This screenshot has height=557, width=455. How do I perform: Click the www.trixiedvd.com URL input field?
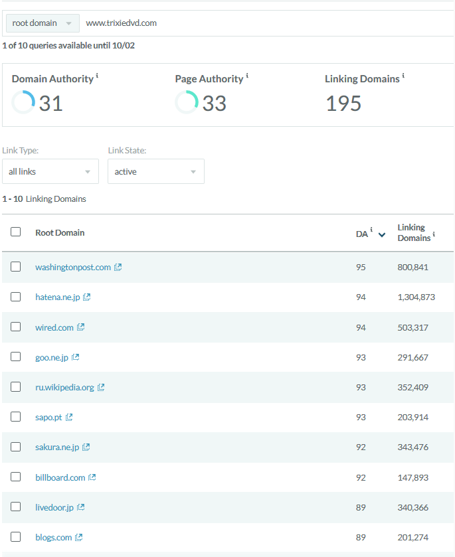pos(266,23)
